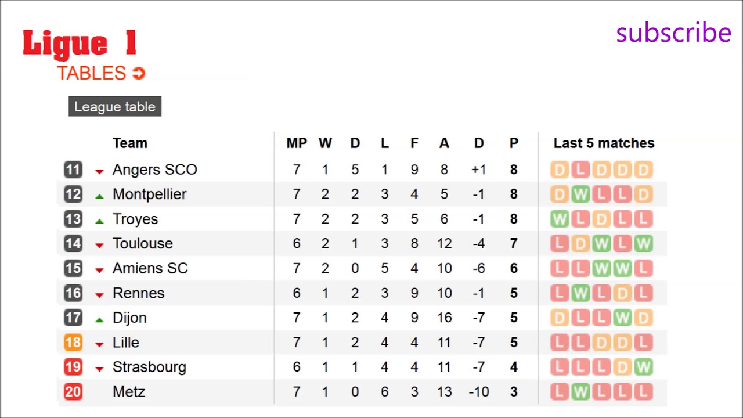Click the Last 5 matches column header
Screen dimensions: 743x418
pyautogui.click(x=604, y=143)
